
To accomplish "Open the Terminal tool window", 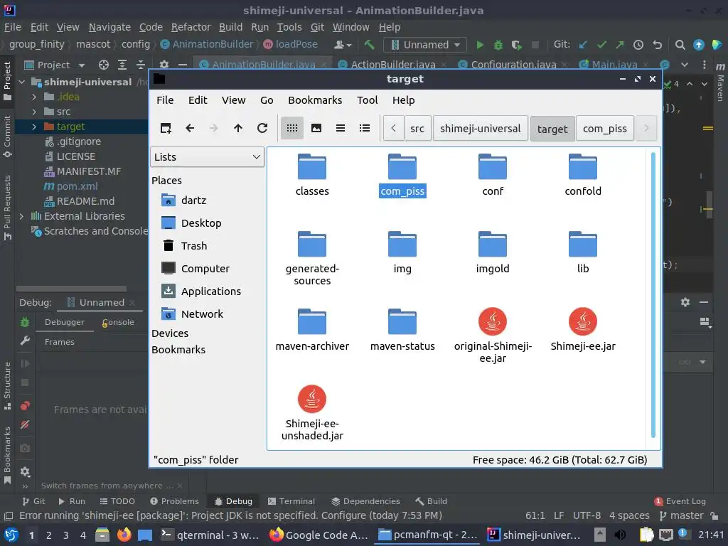I will coord(291,501).
